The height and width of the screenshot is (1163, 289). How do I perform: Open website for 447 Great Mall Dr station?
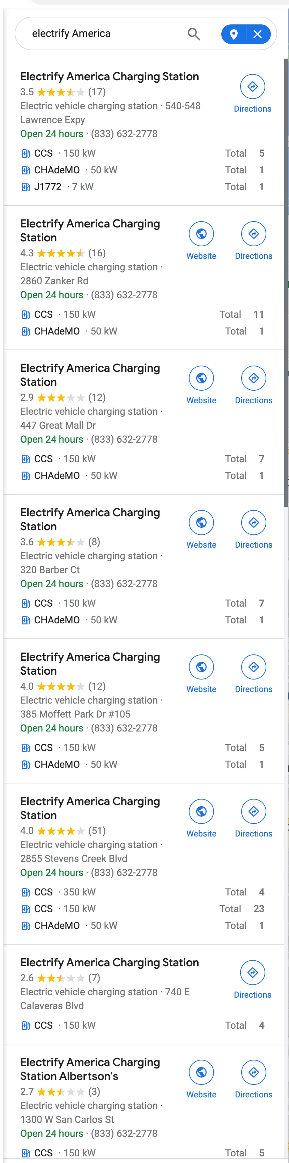[x=201, y=385]
